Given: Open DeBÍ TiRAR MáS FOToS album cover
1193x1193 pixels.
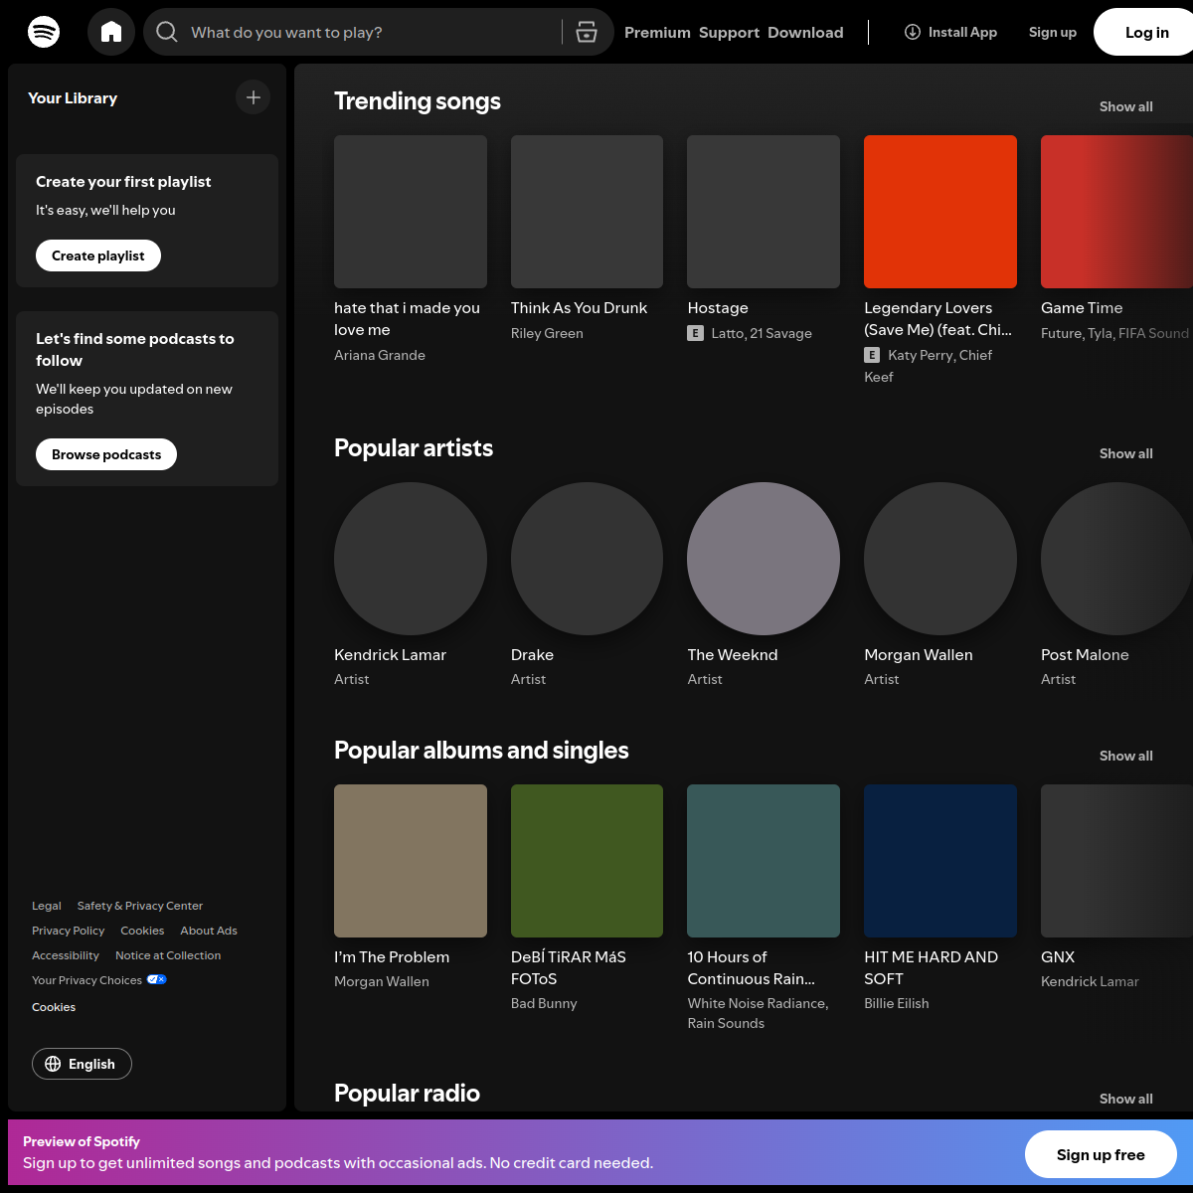Looking at the screenshot, I should click(x=587, y=861).
